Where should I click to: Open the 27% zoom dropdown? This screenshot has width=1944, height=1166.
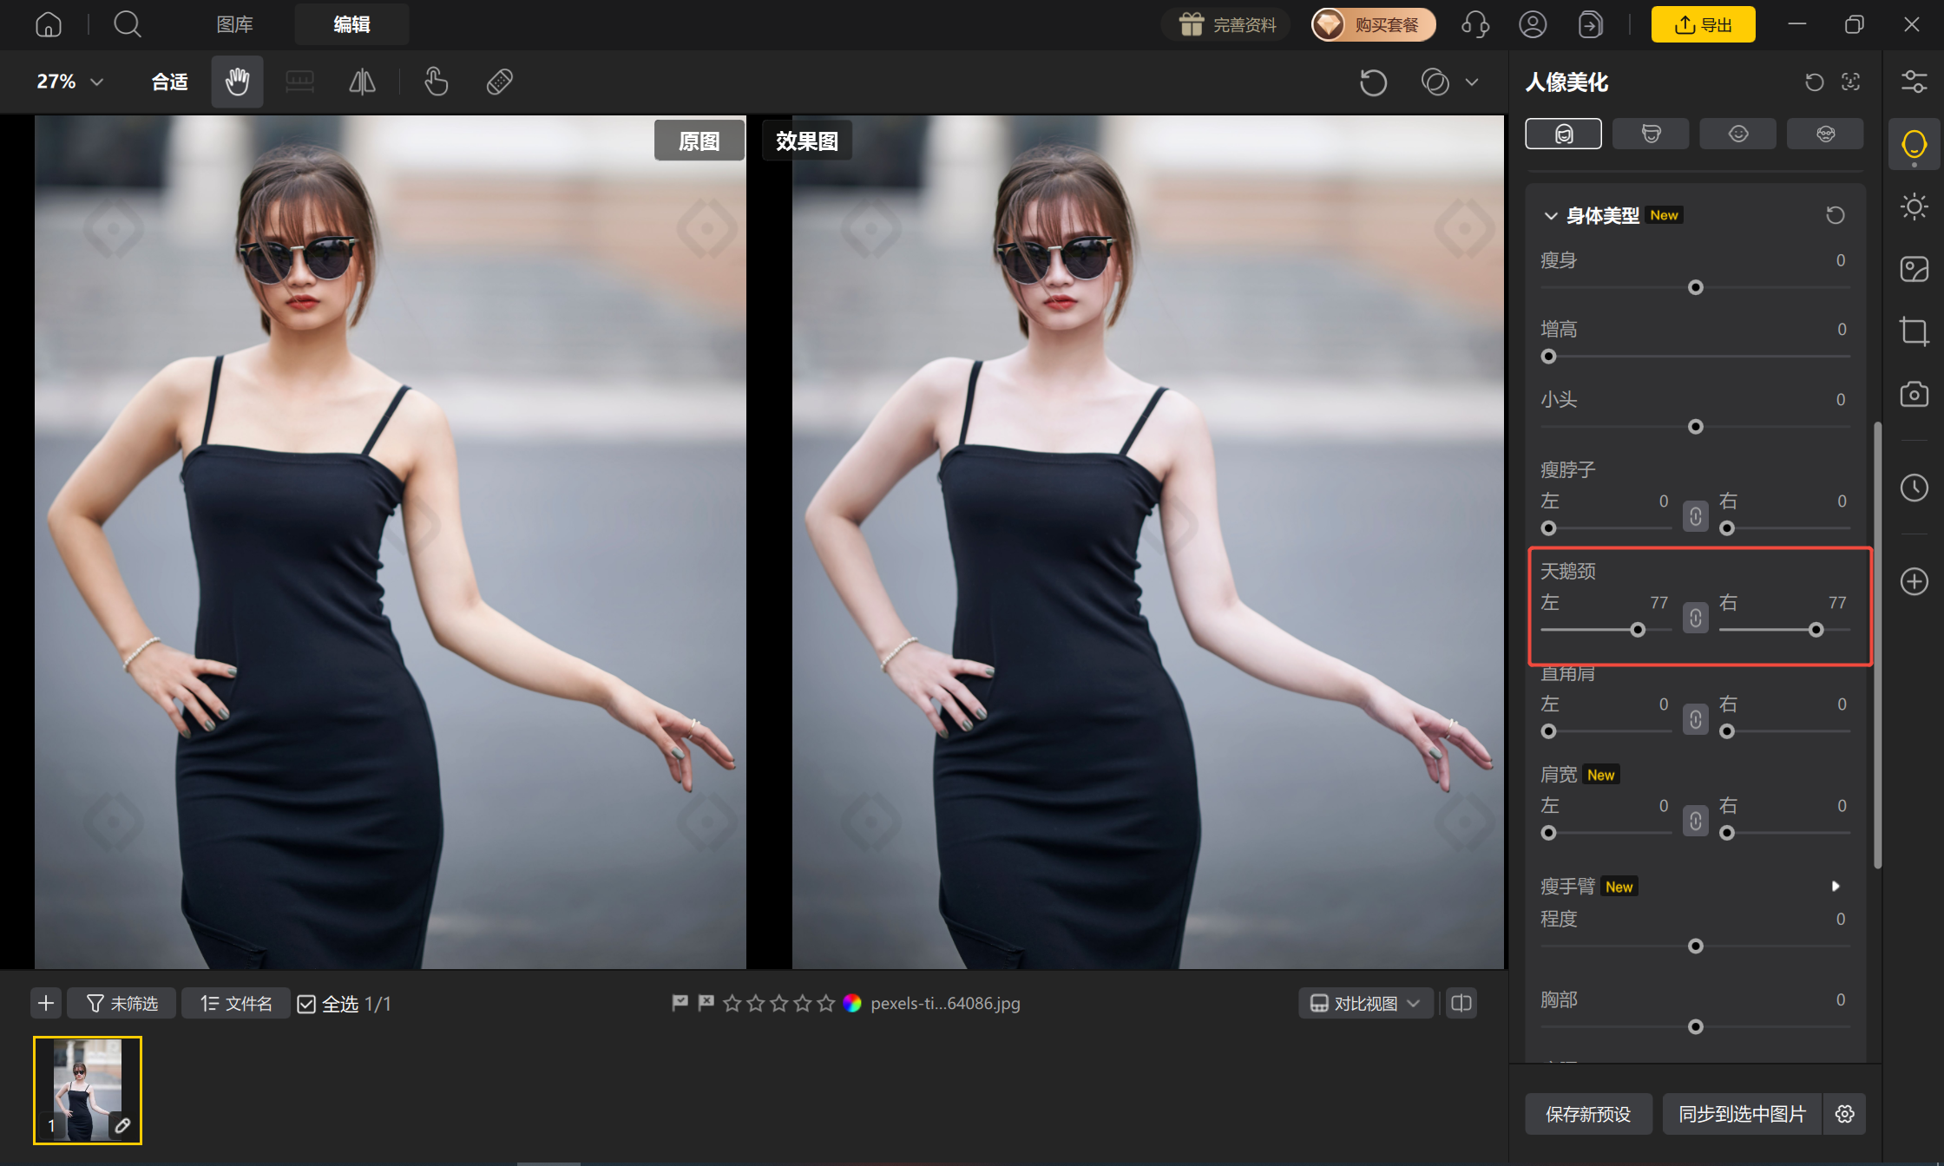point(70,82)
